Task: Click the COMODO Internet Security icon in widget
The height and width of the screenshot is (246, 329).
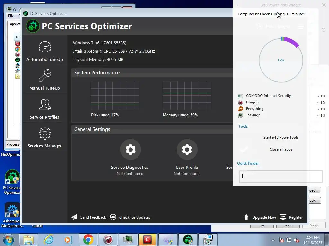Action: tap(240, 96)
